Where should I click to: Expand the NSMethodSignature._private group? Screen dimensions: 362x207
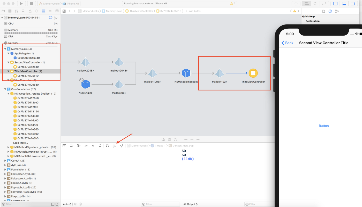pyautogui.click(x=9, y=147)
